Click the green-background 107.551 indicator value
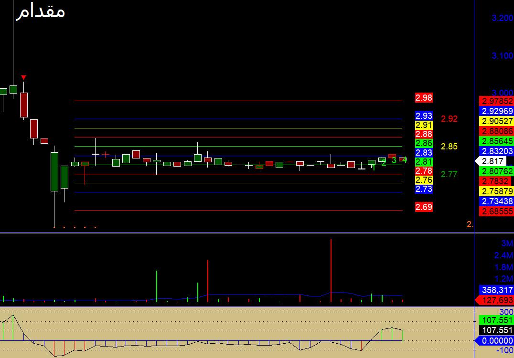 click(497, 320)
